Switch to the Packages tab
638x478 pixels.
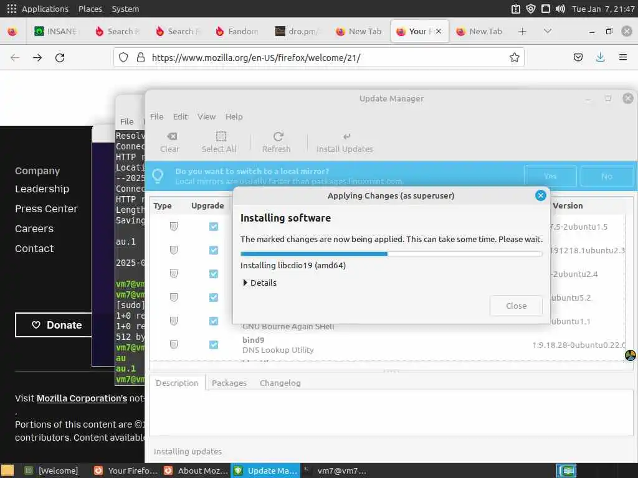click(229, 383)
